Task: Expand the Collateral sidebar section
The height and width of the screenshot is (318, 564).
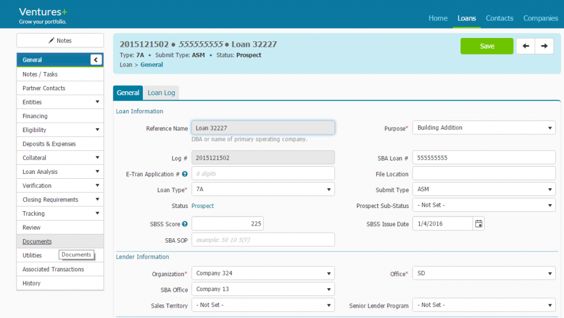Action: click(97, 158)
